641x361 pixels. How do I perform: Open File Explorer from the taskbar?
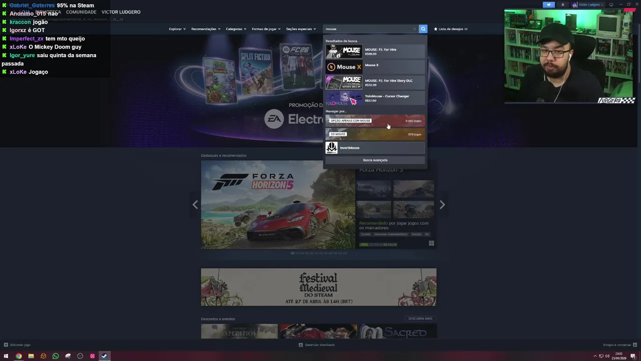click(x=31, y=356)
